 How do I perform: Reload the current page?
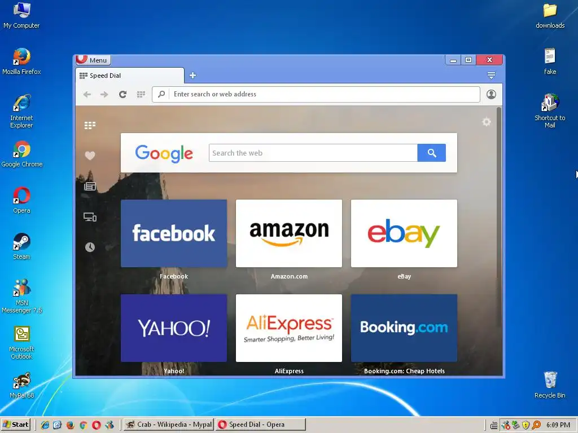(122, 94)
